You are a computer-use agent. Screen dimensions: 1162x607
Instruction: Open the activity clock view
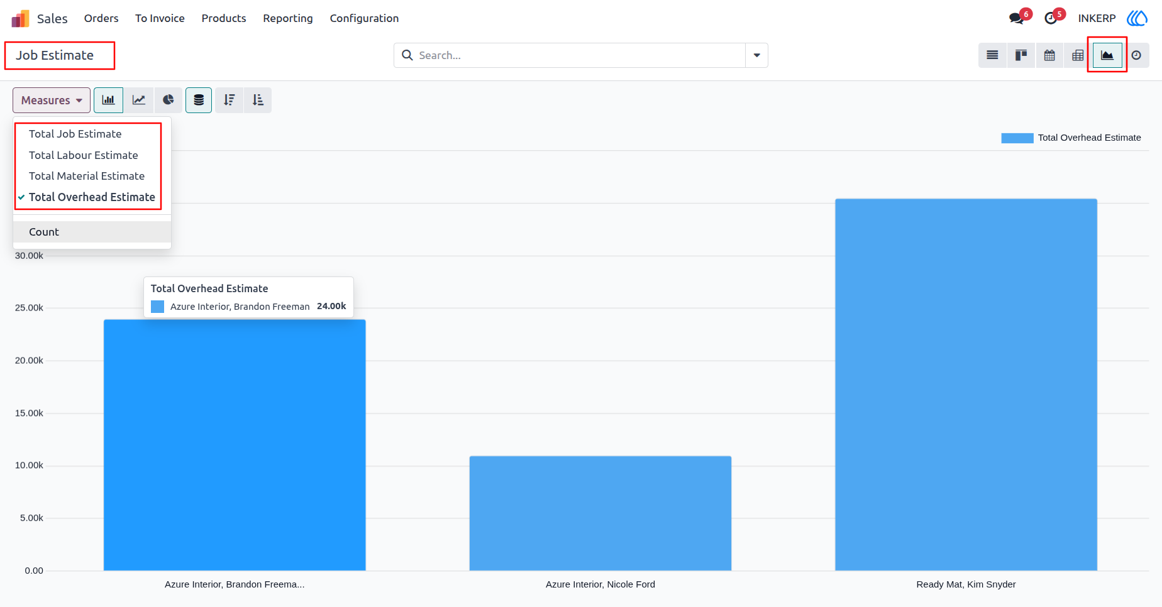pyautogui.click(x=1136, y=55)
